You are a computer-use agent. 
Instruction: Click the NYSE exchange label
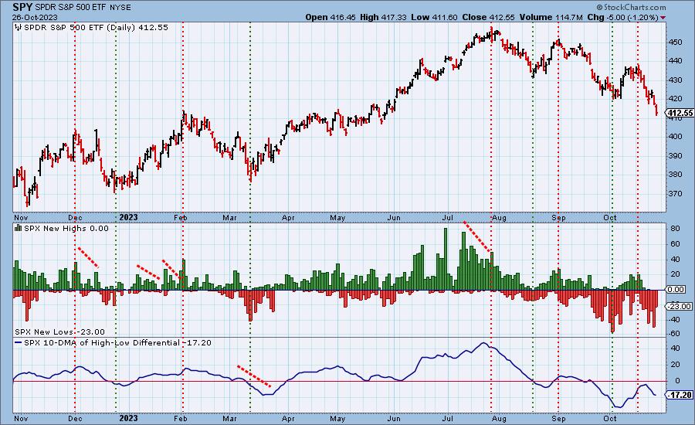pyautogui.click(x=120, y=8)
